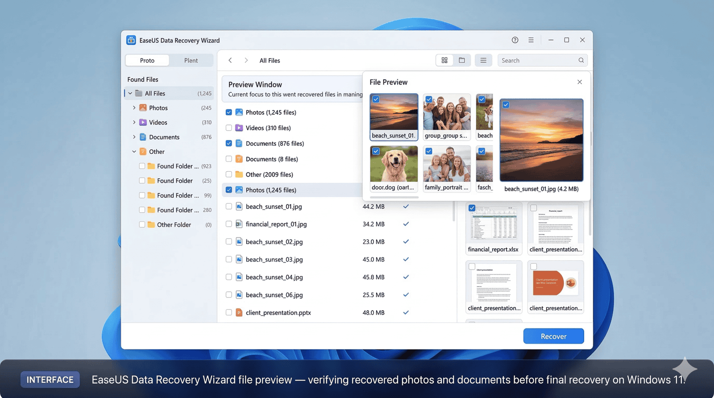The image size is (714, 398).
Task: Click the Videos (310 files) purple icon
Action: tap(239, 128)
